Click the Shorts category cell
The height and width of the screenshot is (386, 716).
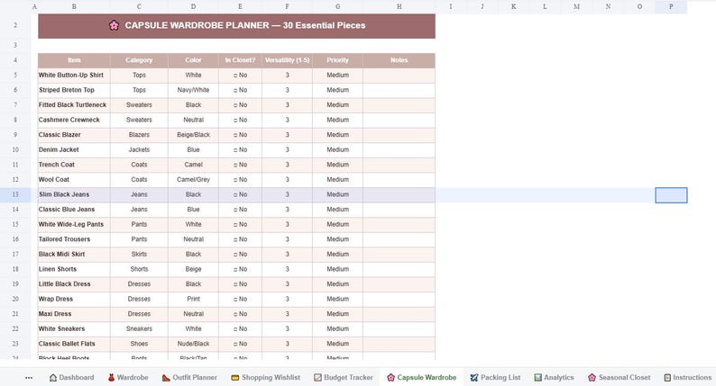(139, 269)
